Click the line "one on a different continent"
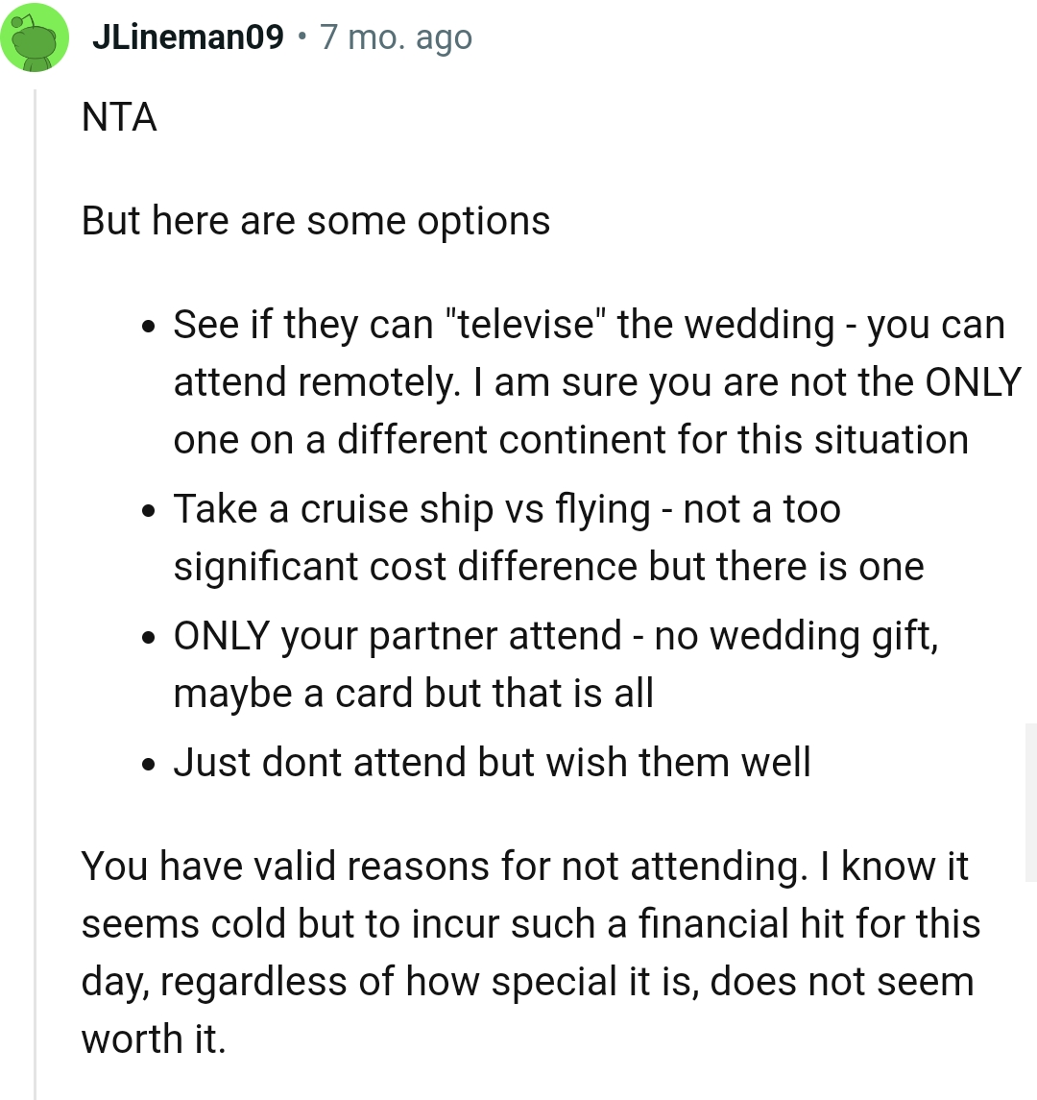Viewport: 1037px width, 1100px height. tap(570, 440)
